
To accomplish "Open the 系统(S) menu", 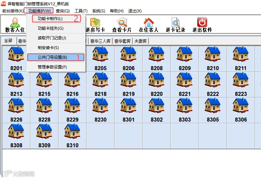I will (x=99, y=11).
